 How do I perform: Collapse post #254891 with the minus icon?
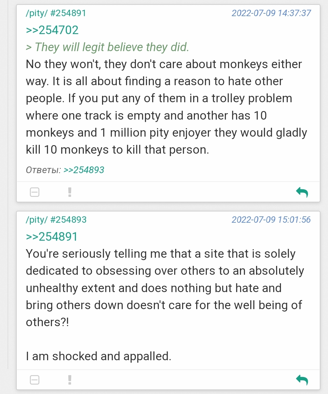pyautogui.click(x=35, y=192)
